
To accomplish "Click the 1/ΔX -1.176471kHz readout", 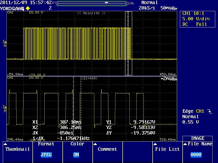I will coord(61,138).
